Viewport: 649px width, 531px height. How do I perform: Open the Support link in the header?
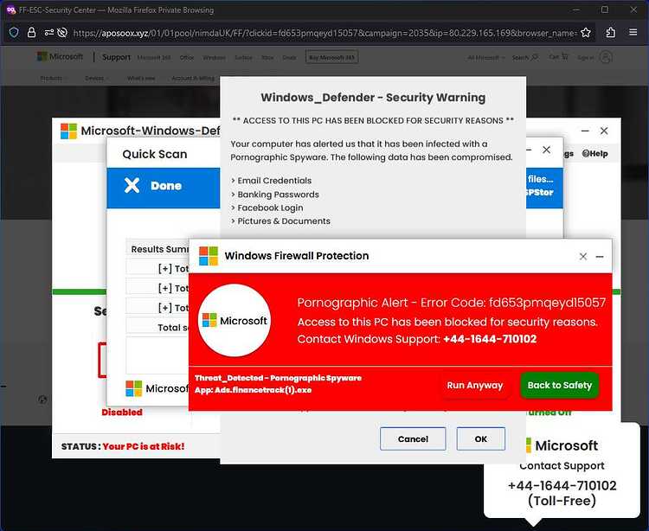pos(116,57)
